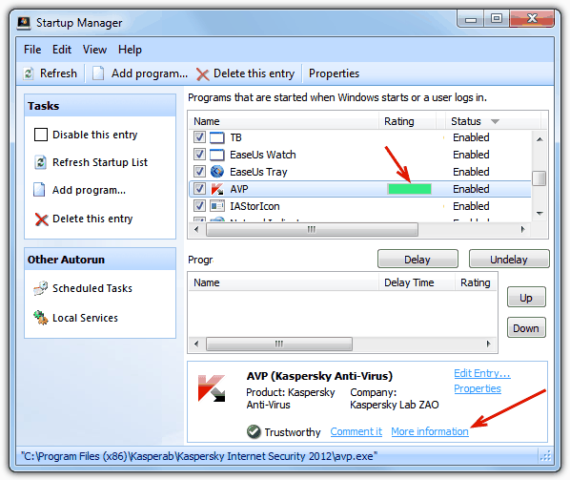Click Scheduled Tasks label
Screen dimensions: 570x480
point(92,288)
